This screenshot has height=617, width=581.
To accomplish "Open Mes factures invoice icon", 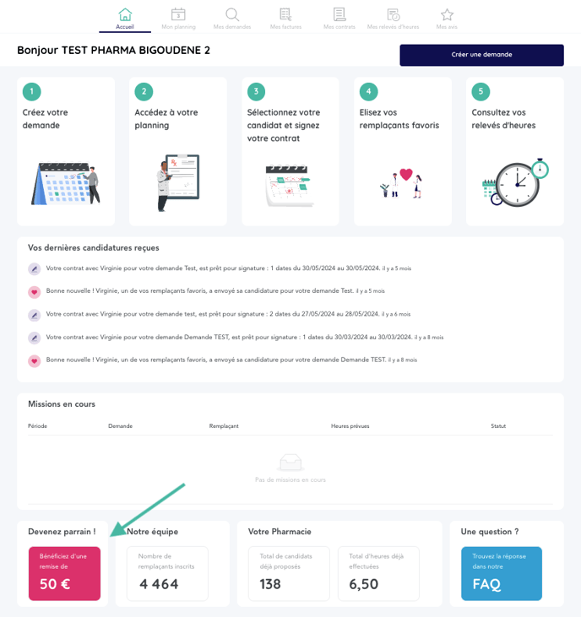I will point(285,15).
